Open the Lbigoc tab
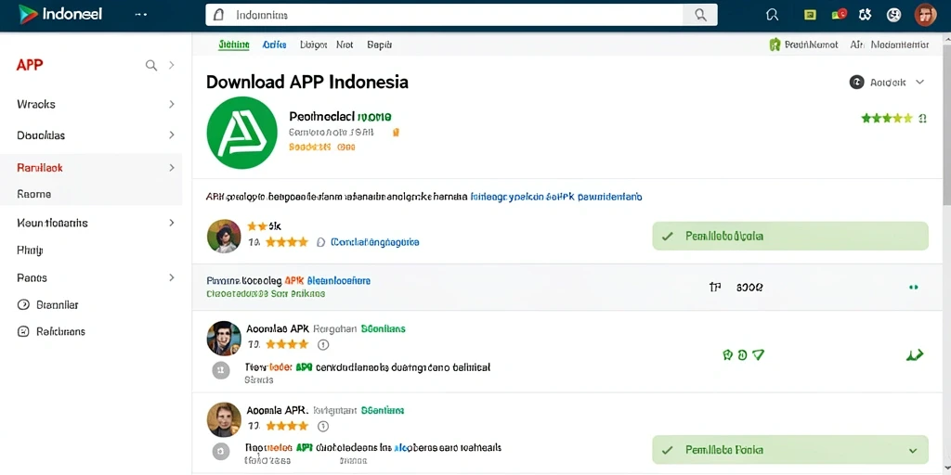The image size is (951, 475). coord(313,45)
